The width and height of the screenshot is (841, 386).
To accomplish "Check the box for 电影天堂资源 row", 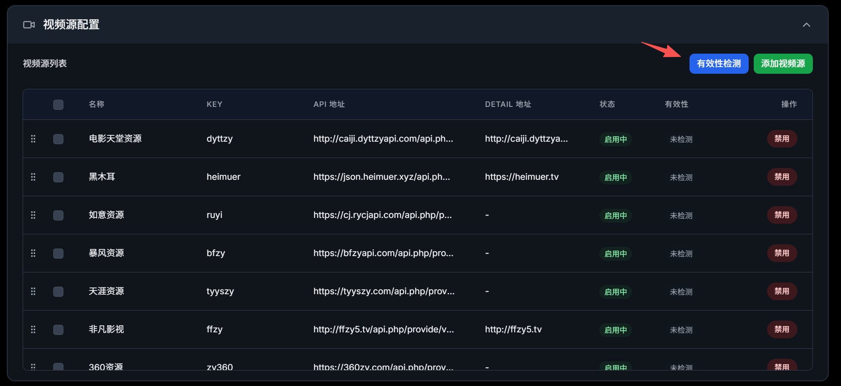I will coord(58,139).
